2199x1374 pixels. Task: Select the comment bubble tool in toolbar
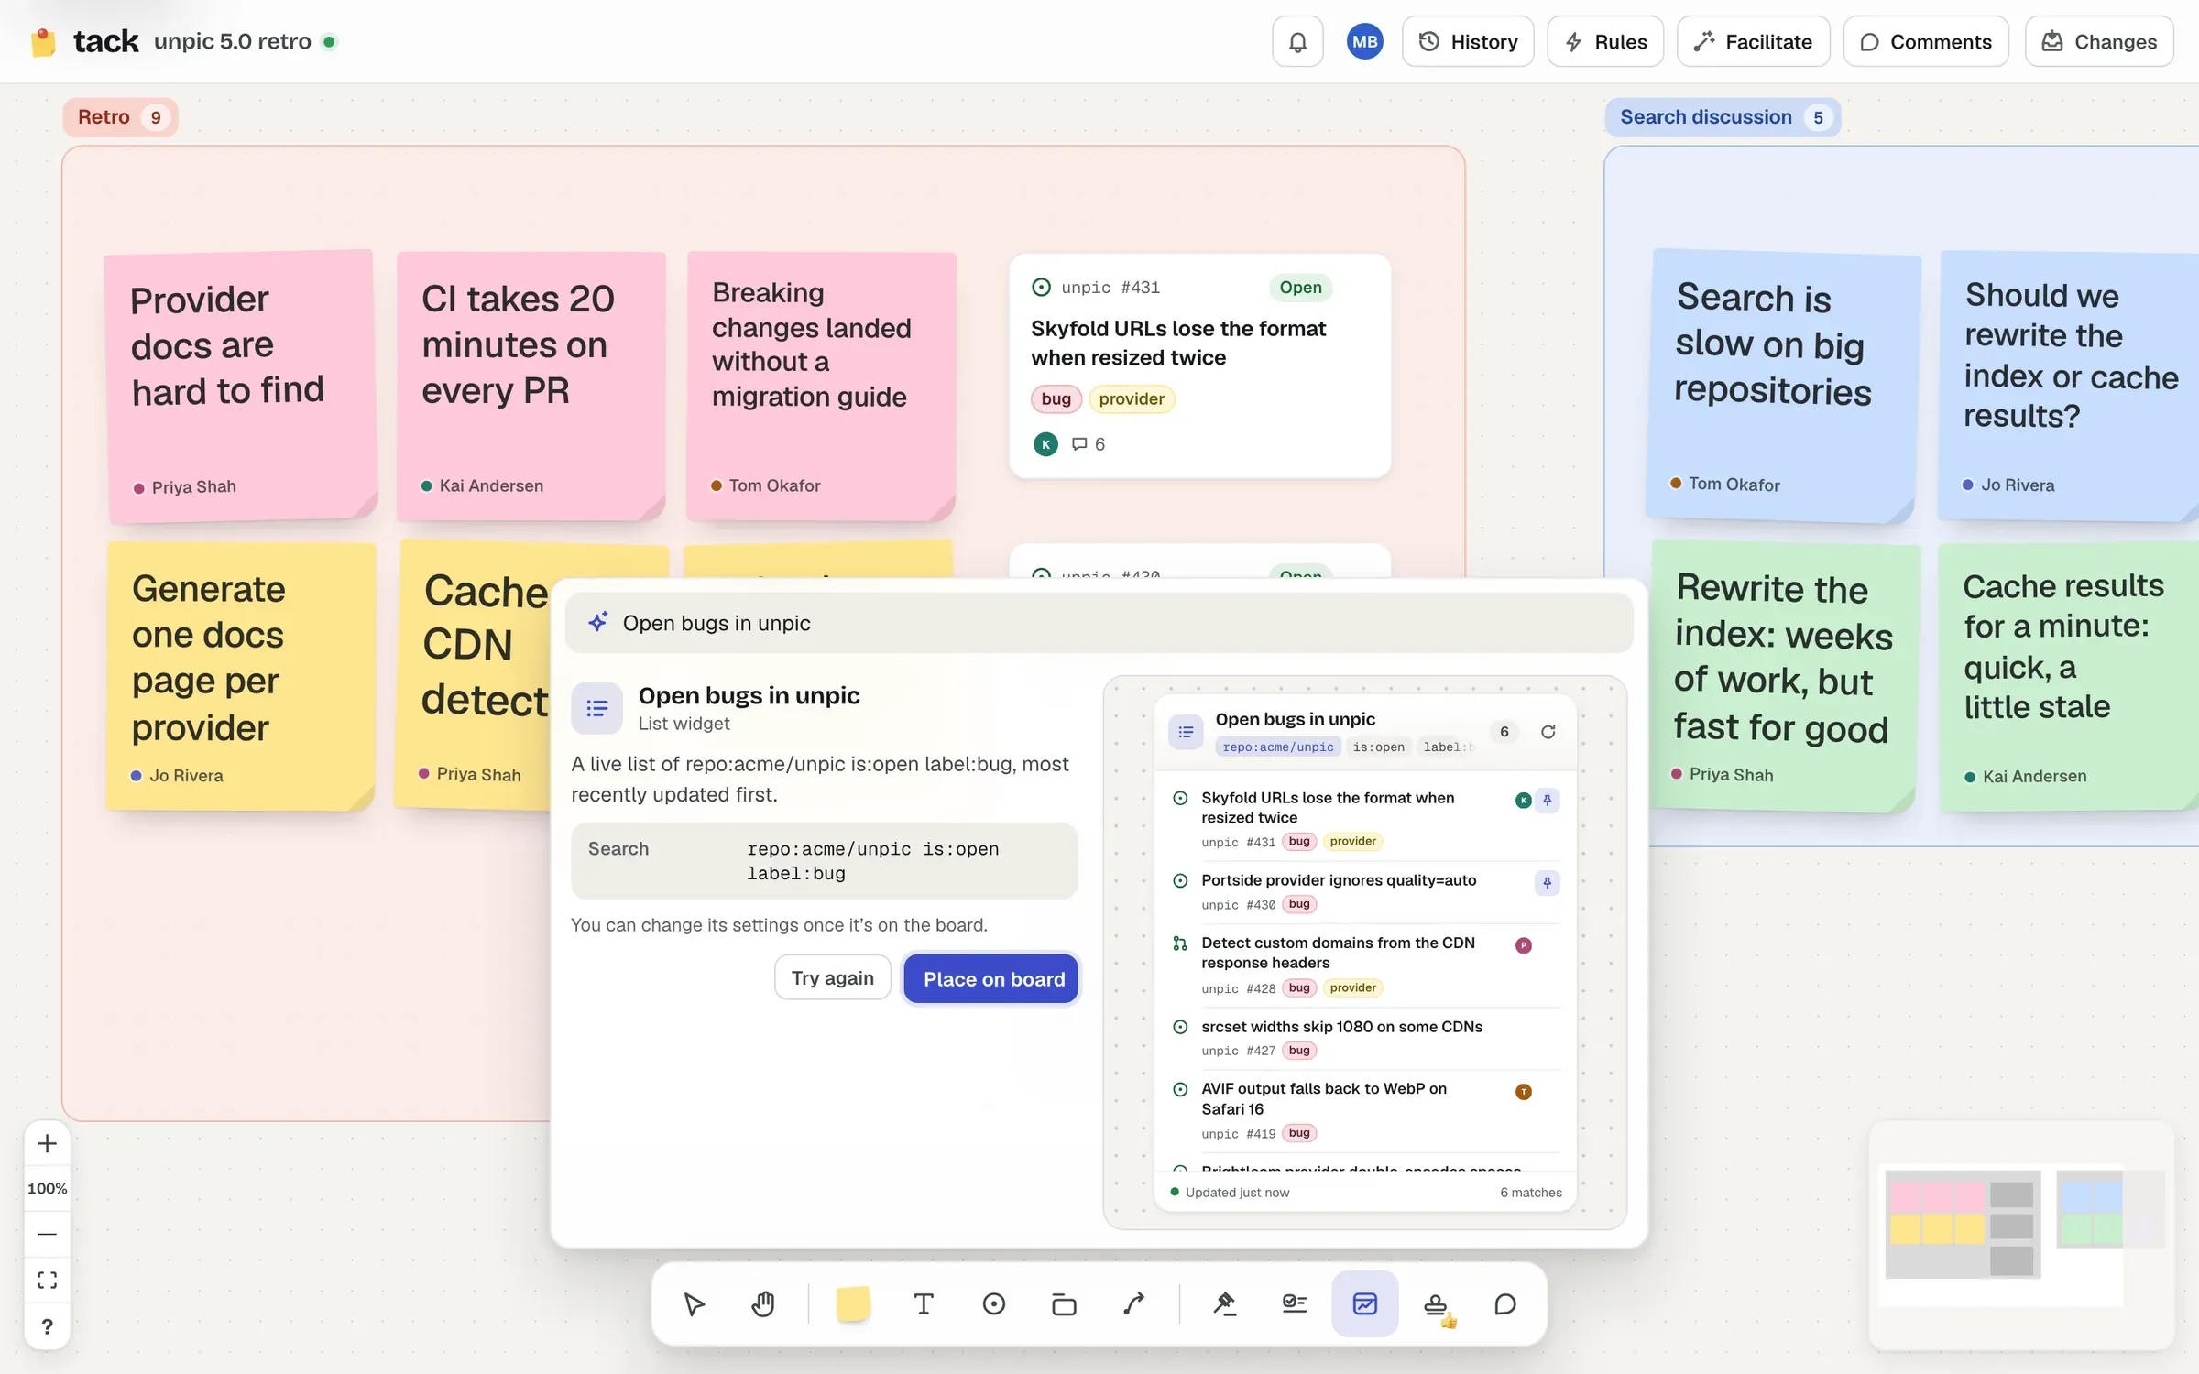[1505, 1303]
